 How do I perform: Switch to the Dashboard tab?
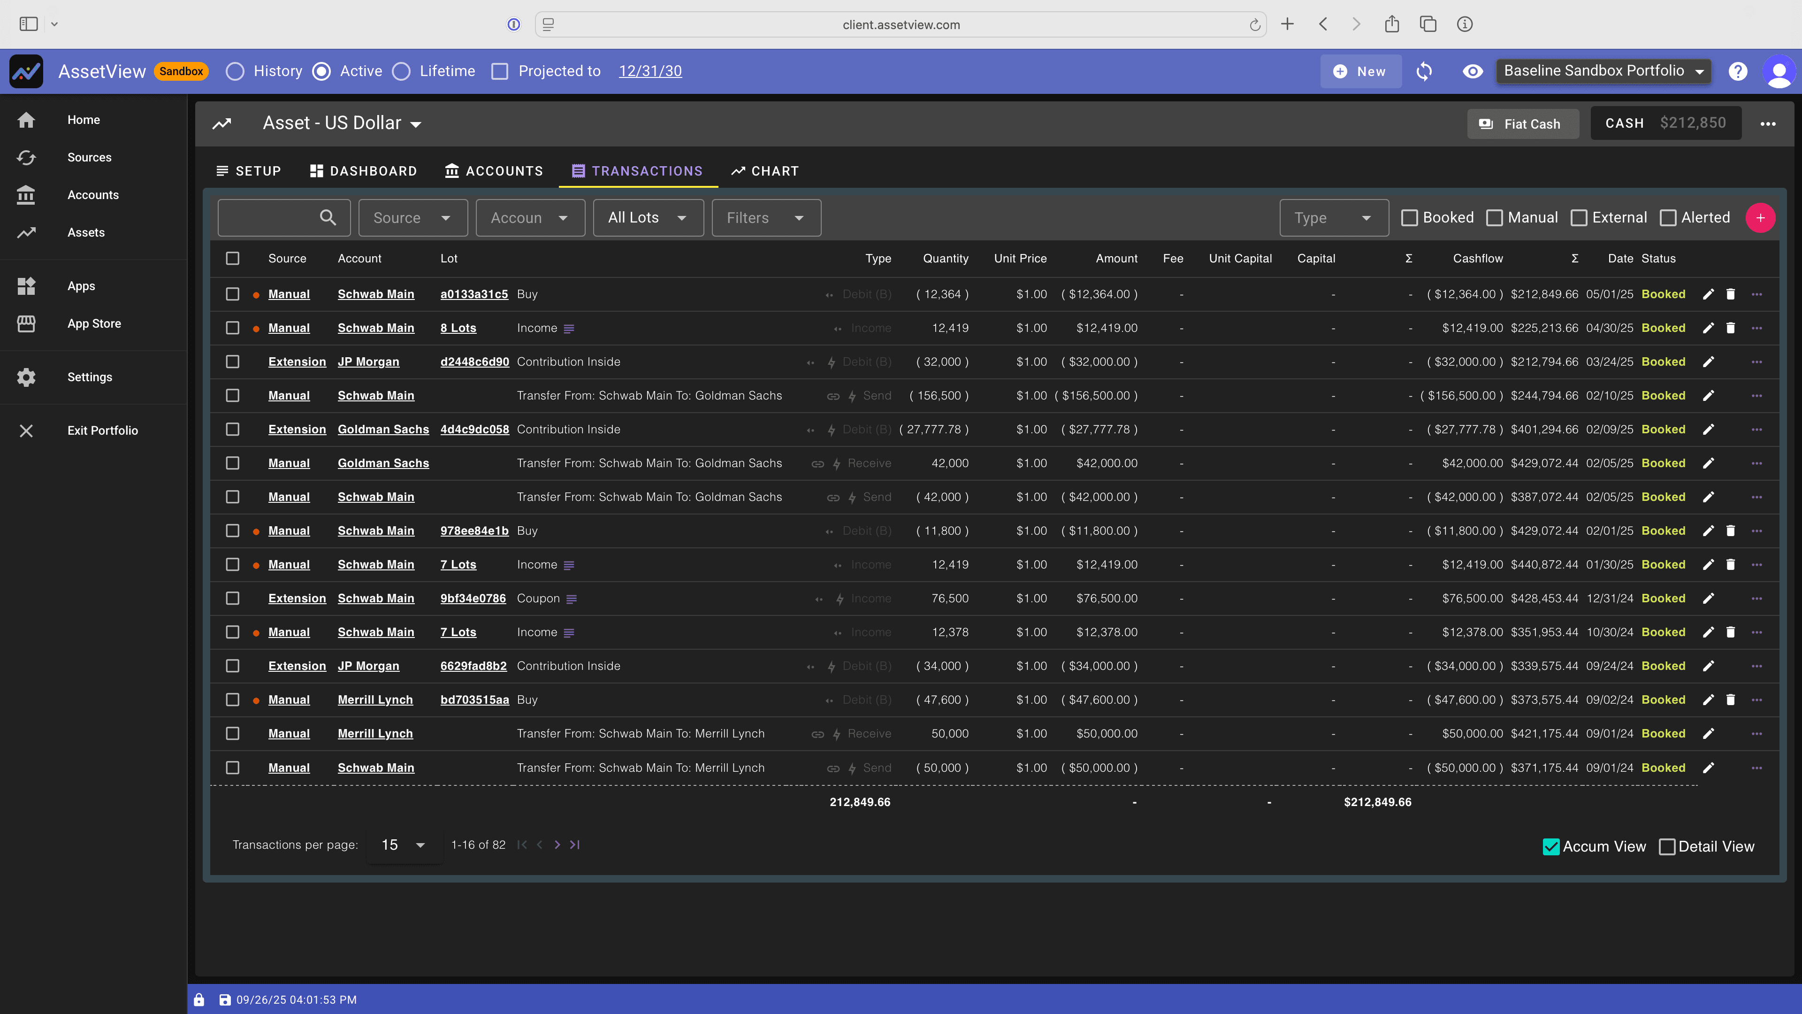(x=362, y=171)
